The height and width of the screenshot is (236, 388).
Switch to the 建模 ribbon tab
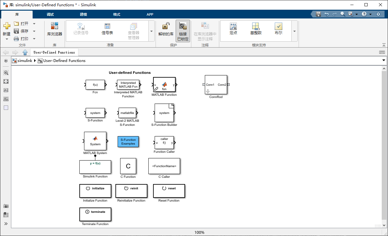point(83,14)
